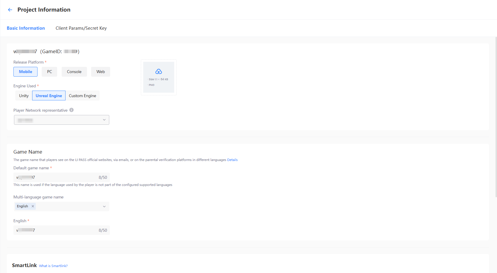Click the cloud upload icon
The width and height of the screenshot is (497, 273).
point(158,72)
